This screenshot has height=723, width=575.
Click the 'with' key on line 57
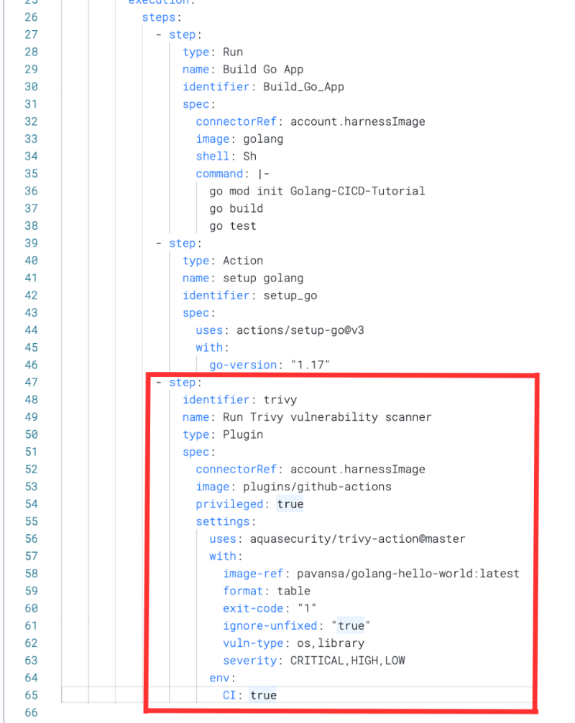click(x=222, y=556)
